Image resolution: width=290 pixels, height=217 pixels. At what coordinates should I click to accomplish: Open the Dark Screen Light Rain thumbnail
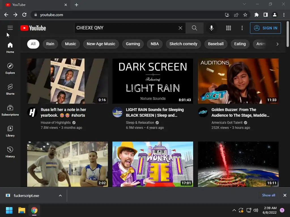pyautogui.click(x=153, y=81)
